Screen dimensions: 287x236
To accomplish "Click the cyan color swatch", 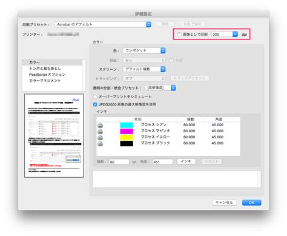I will coord(127,125).
